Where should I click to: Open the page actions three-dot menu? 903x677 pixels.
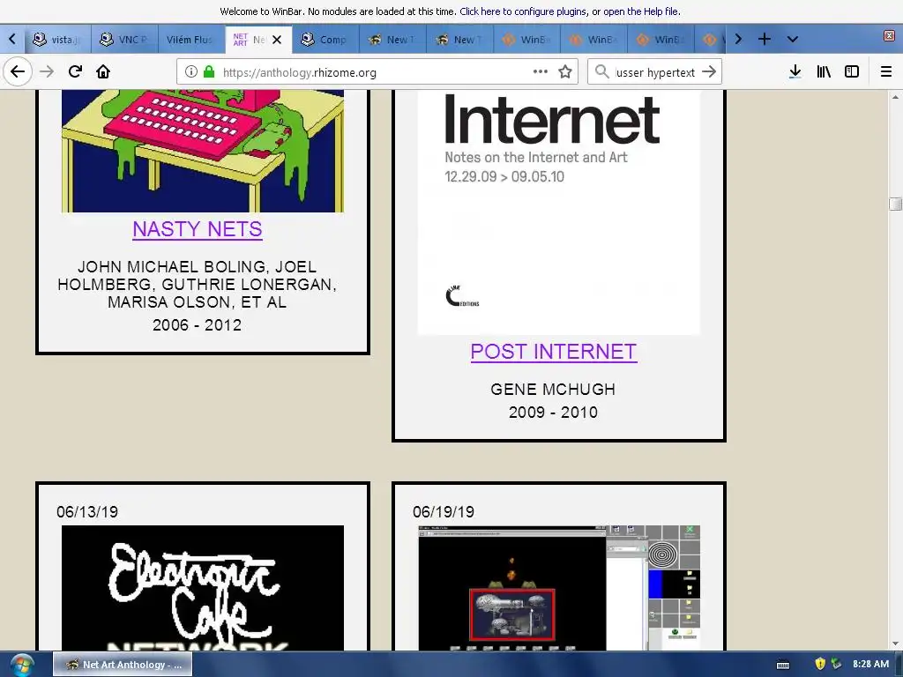[541, 71]
